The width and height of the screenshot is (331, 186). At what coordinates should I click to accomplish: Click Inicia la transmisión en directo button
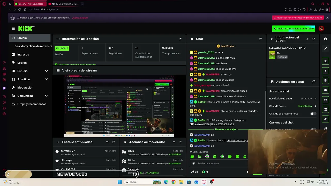point(294,29)
